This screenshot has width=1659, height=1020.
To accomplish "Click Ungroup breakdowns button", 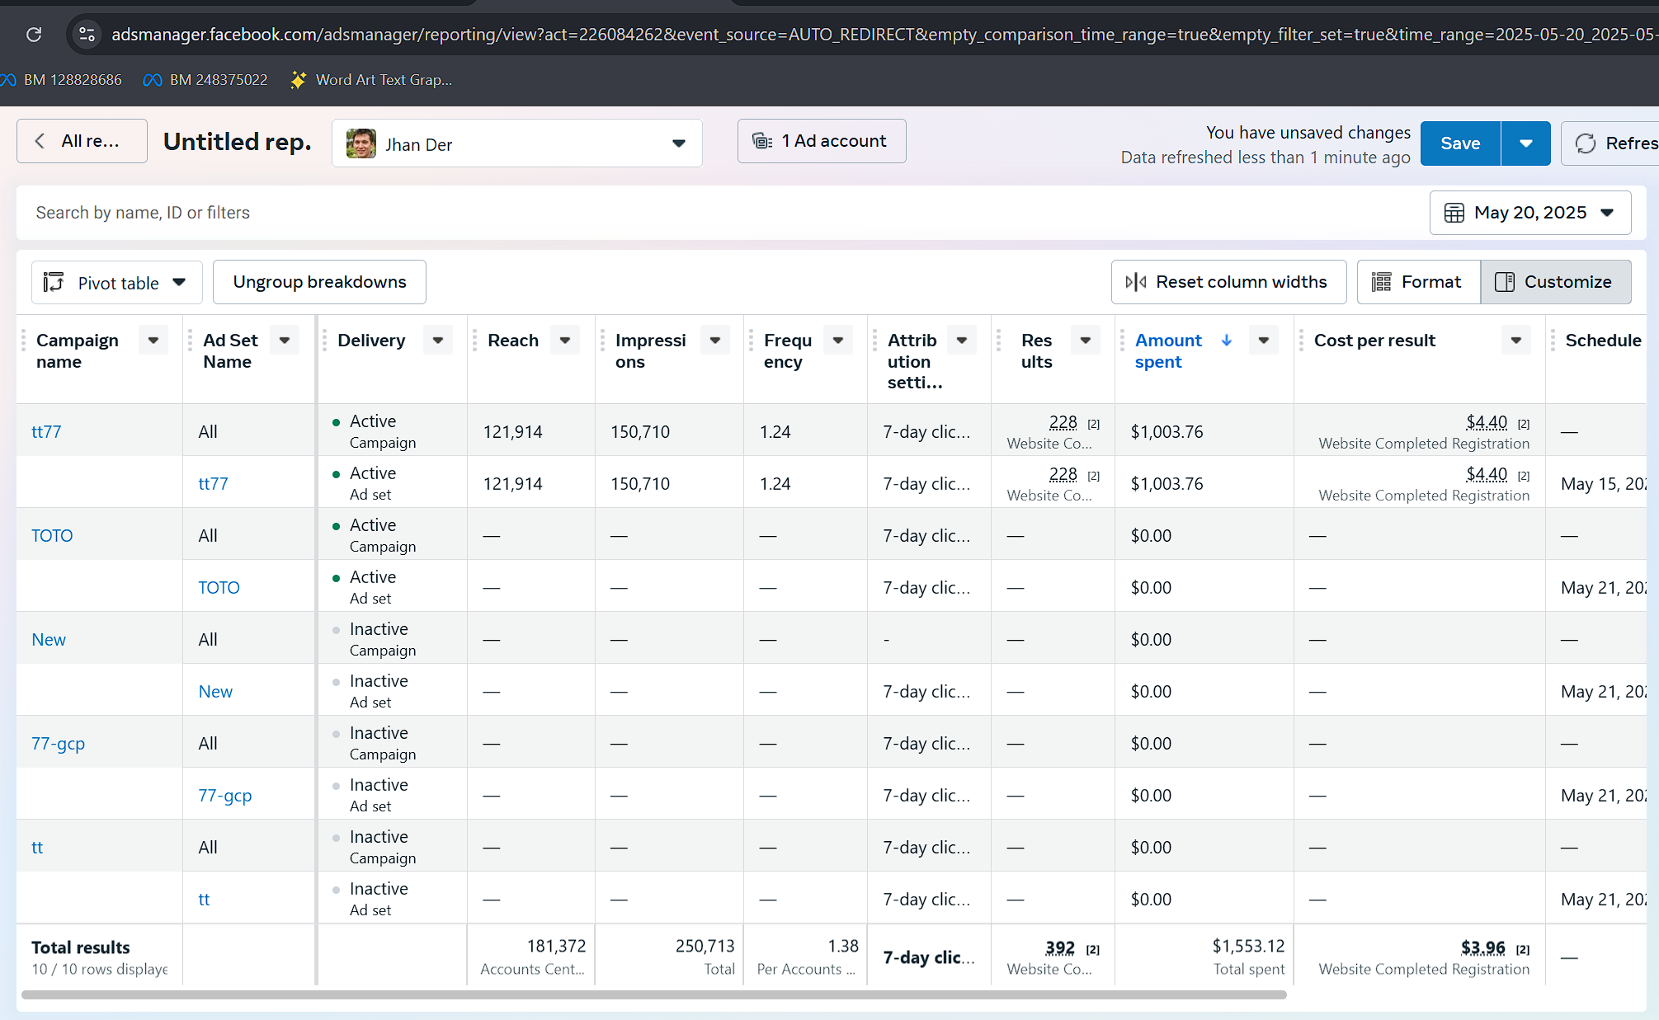I will [x=319, y=282].
